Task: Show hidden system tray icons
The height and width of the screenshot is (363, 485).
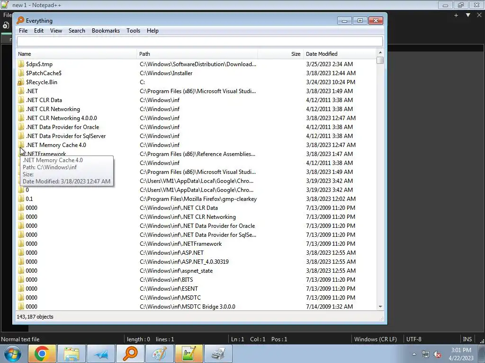Action: (x=414, y=354)
